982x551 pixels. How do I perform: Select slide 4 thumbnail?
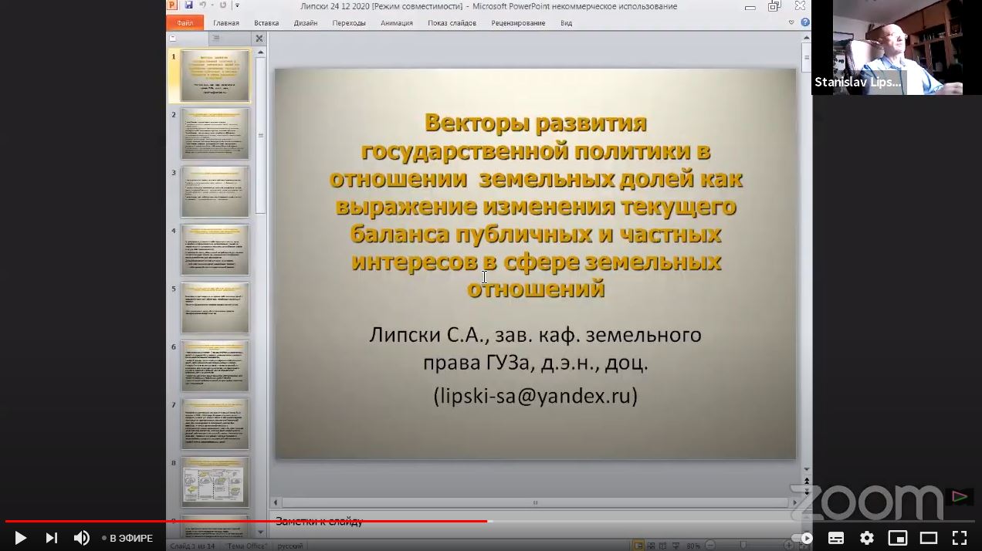[215, 250]
